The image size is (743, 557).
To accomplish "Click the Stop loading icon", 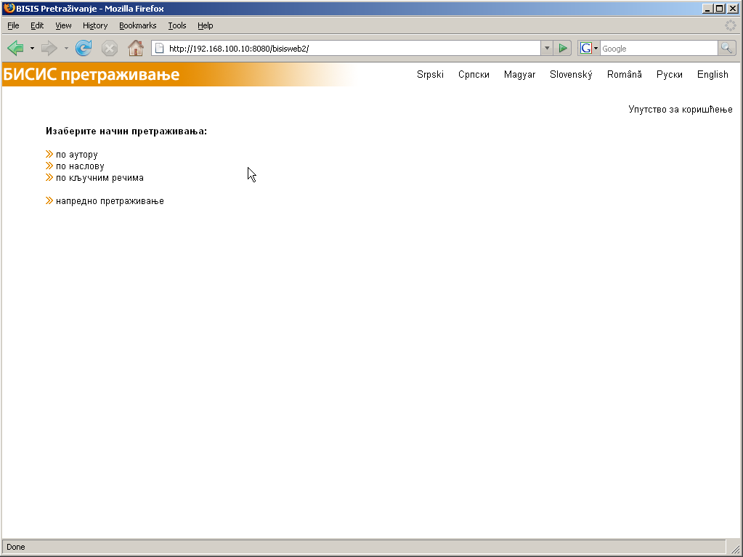I will pyautogui.click(x=110, y=49).
